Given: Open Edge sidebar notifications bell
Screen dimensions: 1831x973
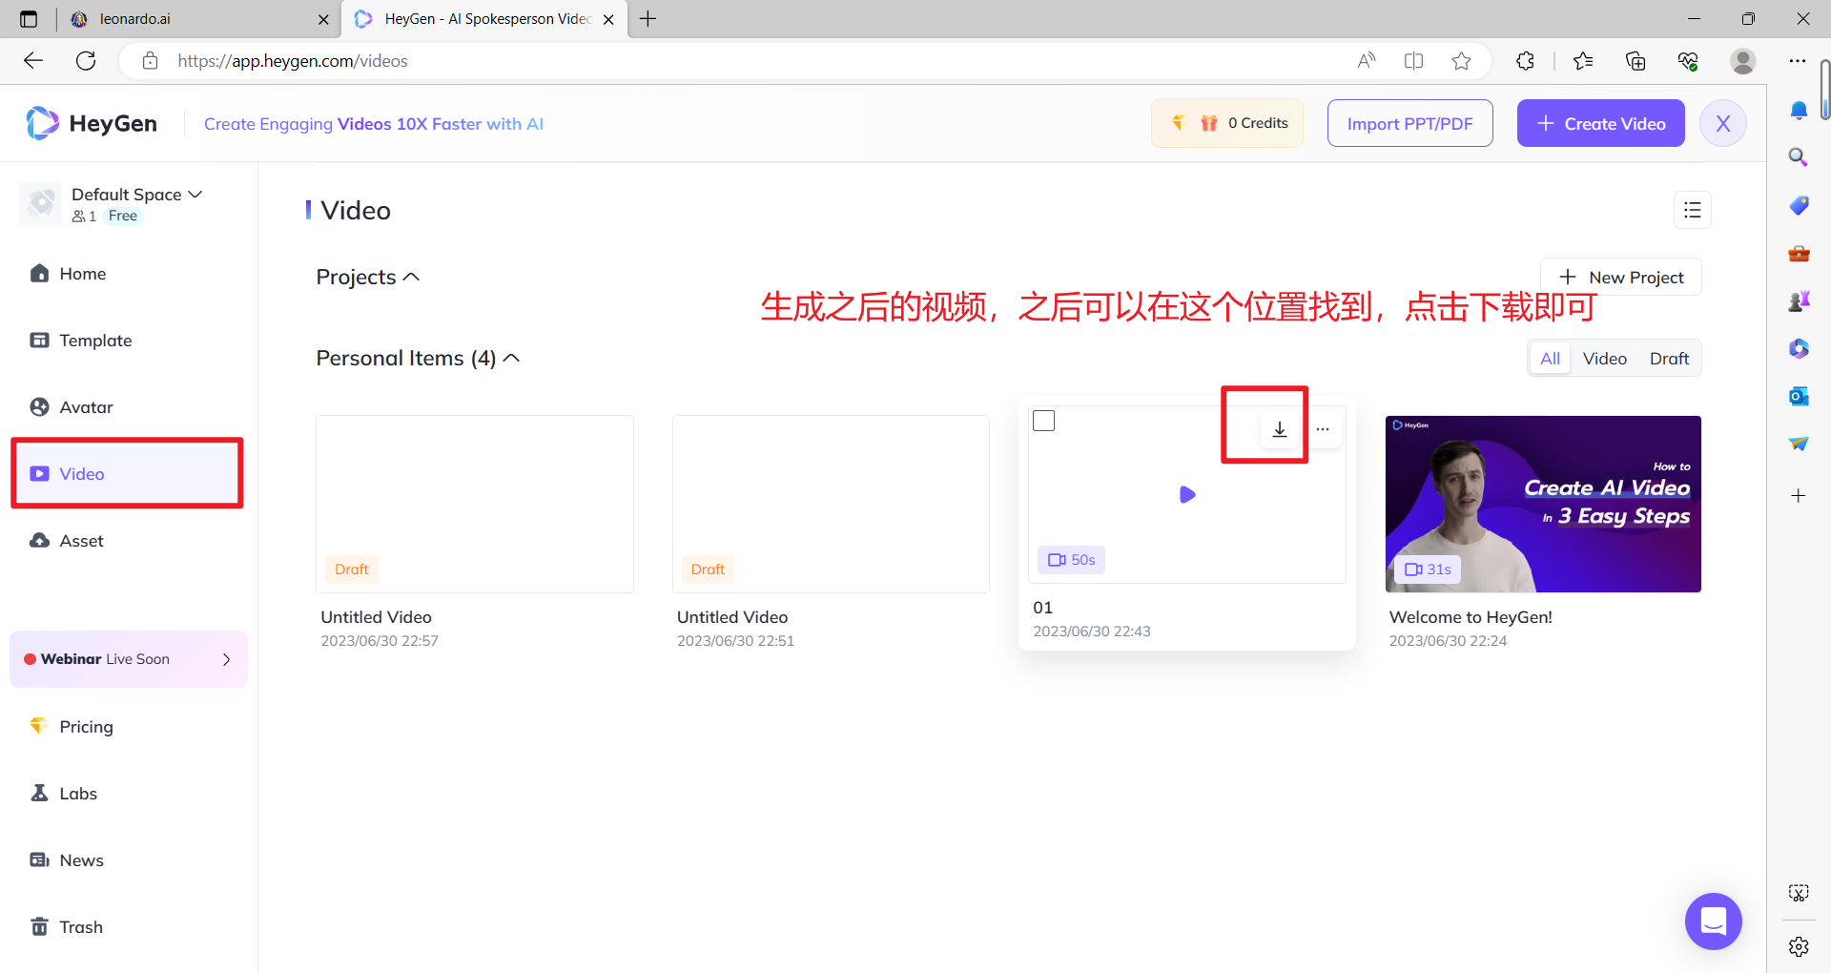Looking at the screenshot, I should pyautogui.click(x=1799, y=111).
